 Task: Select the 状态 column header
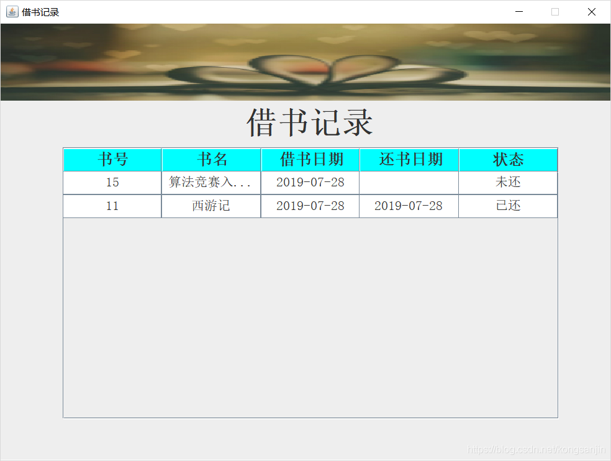(508, 160)
